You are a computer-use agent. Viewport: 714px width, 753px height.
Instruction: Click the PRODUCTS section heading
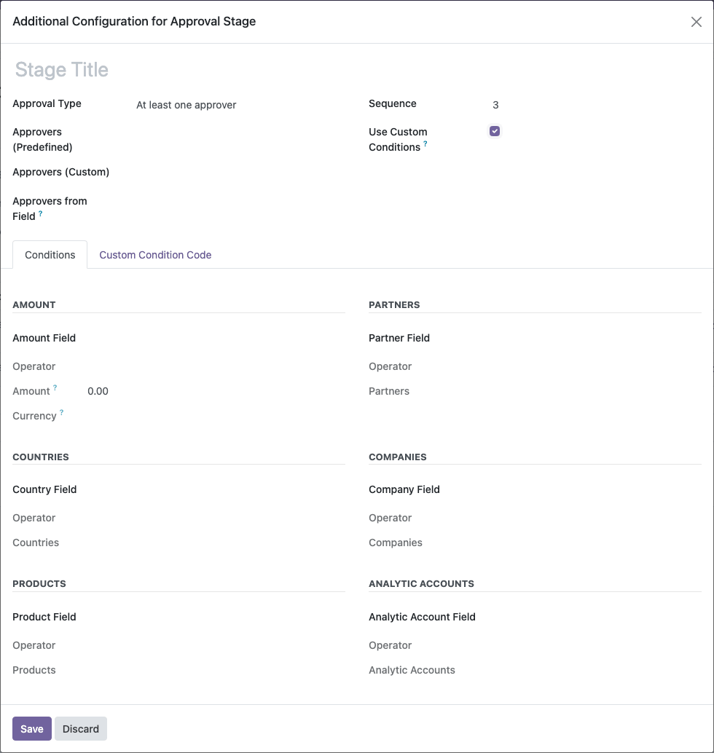pos(39,583)
